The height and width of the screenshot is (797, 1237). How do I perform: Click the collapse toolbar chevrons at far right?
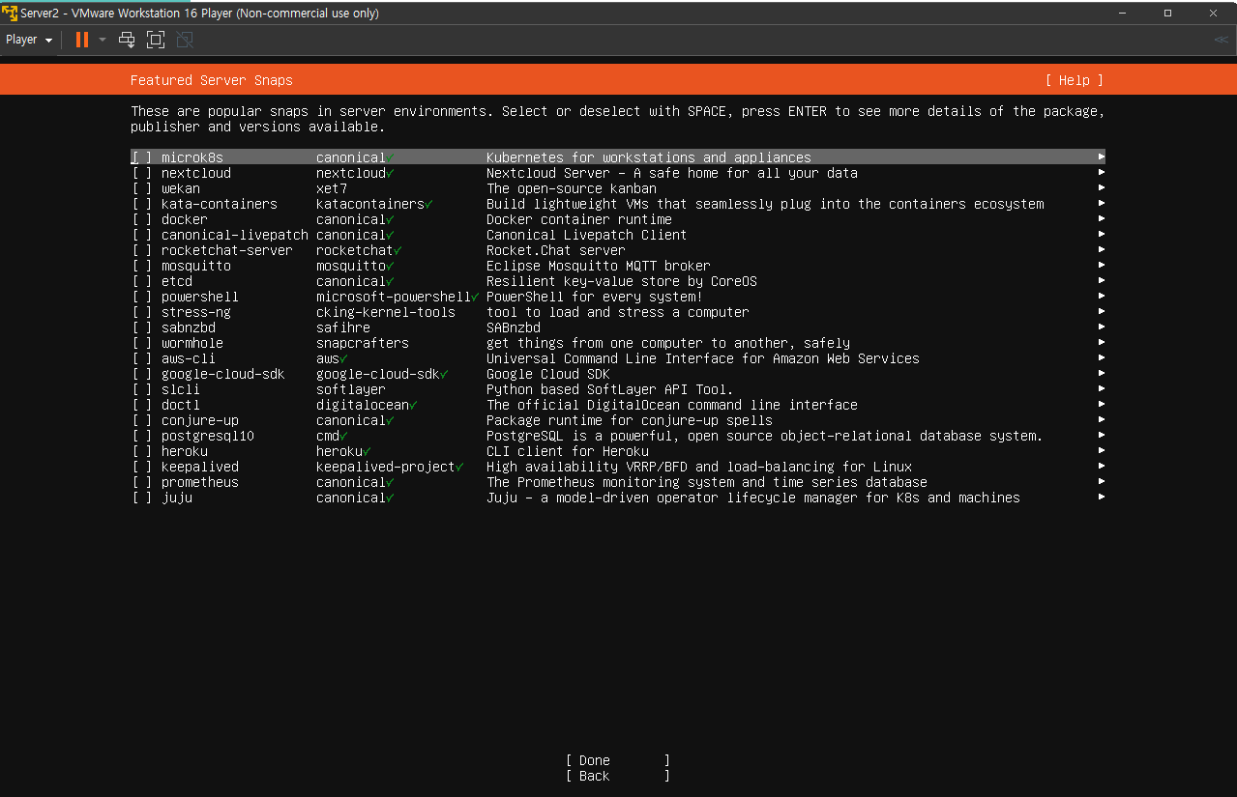[x=1221, y=40]
